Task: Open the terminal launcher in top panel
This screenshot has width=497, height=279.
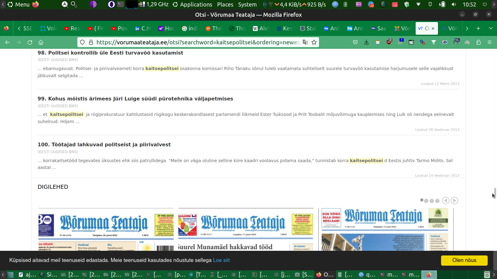Action: coord(121,4)
